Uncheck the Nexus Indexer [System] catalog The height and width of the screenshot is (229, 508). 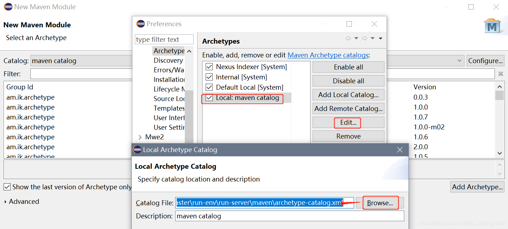[x=209, y=67]
